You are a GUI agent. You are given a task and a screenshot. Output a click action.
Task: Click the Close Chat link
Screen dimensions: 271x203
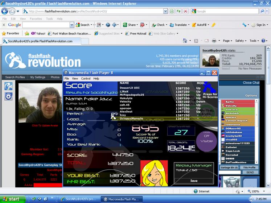pos(251,83)
